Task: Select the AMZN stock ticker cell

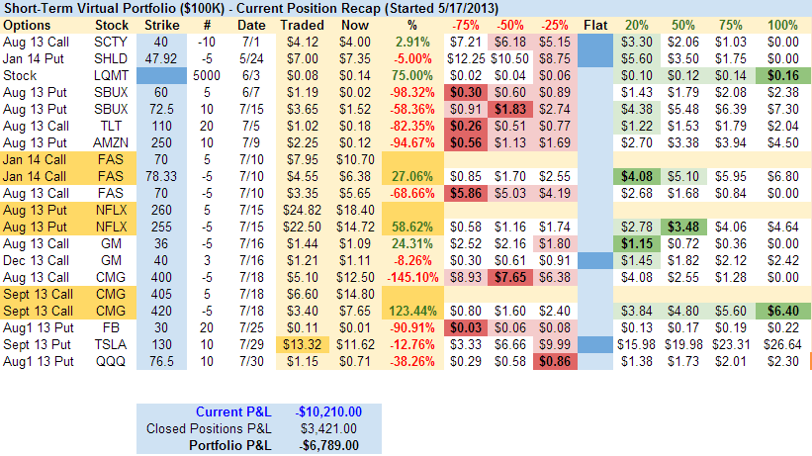Action: point(111,141)
